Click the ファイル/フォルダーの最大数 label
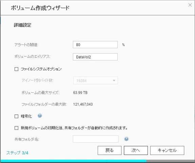This screenshot has height=163, width=195. tap(44, 104)
